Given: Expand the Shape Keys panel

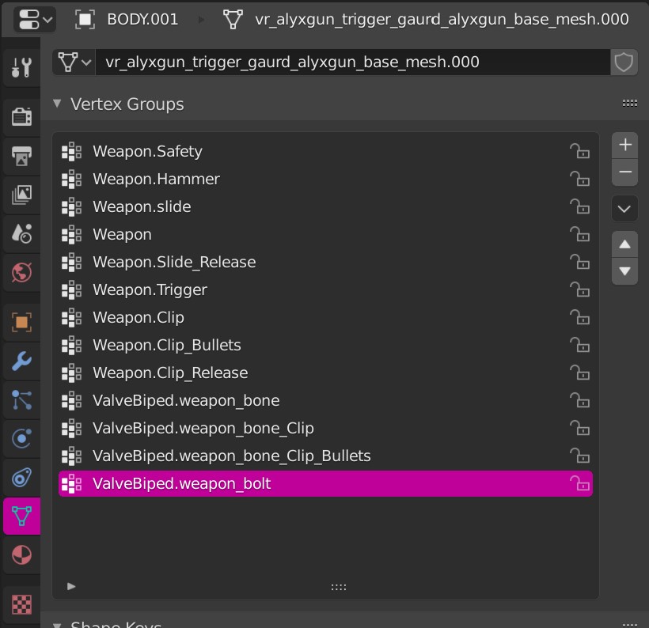Looking at the screenshot, I should pos(57,625).
